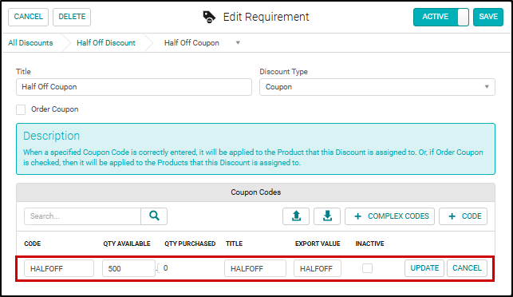The image size is (513, 297).
Task: Expand the Half Off Coupon breadcrumb arrow
Action: (238, 43)
